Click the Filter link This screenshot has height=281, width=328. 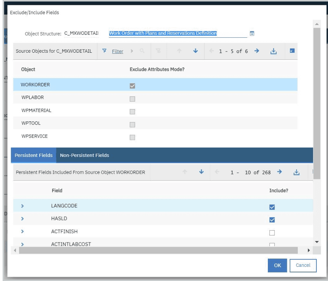(x=118, y=51)
